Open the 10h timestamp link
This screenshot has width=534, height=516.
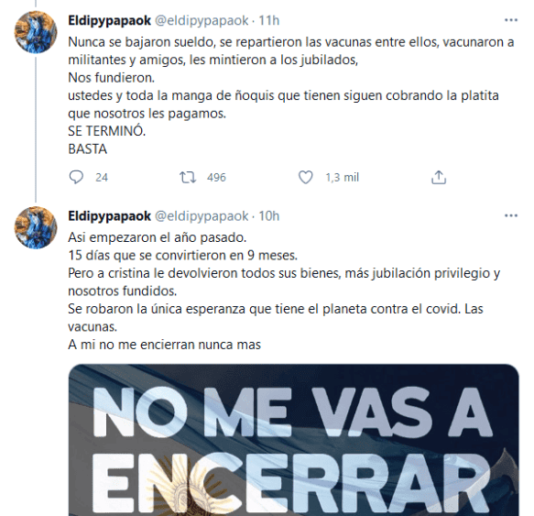click(x=268, y=216)
